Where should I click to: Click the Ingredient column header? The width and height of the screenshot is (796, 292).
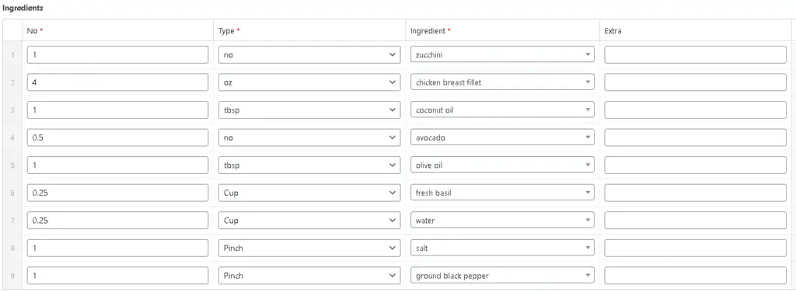click(x=431, y=31)
